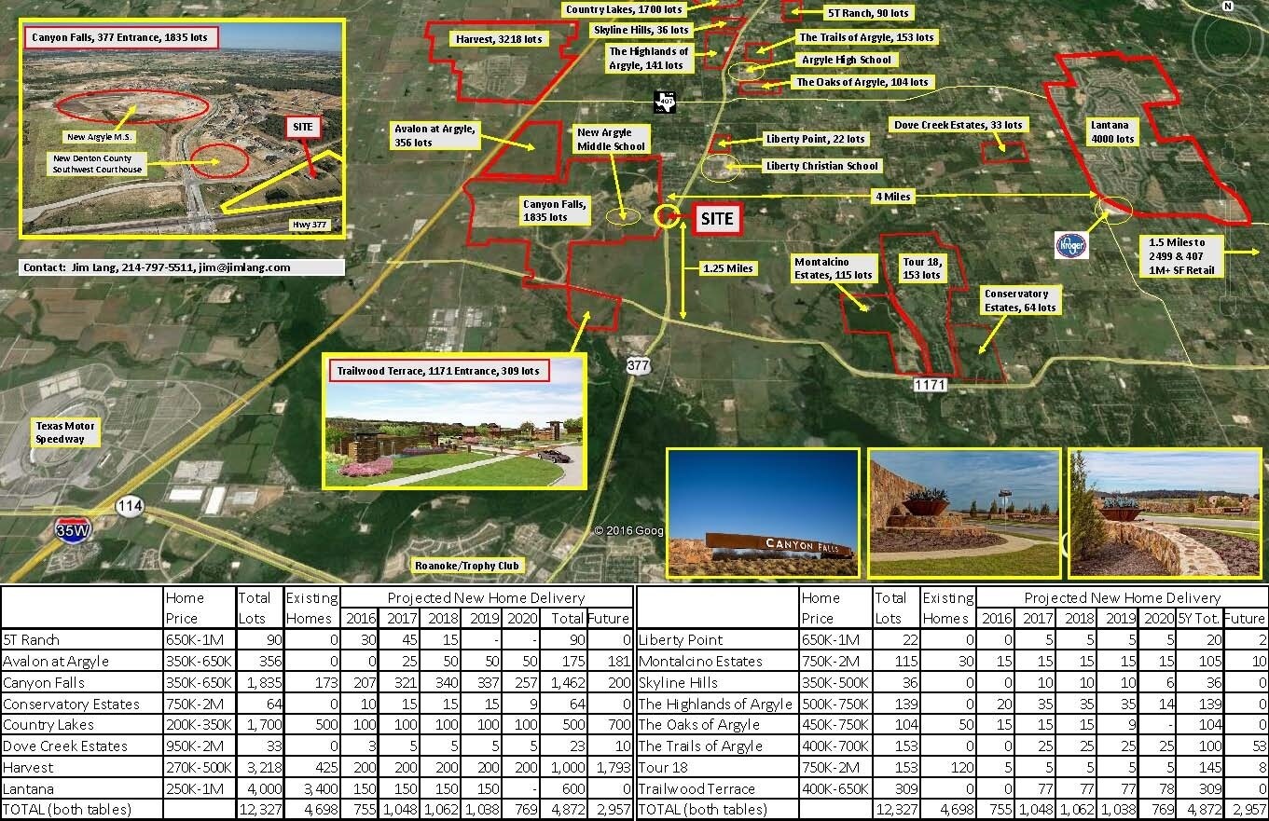Click the Highway 377 route shield
Screen dimensions: 1269x821
pos(638,365)
